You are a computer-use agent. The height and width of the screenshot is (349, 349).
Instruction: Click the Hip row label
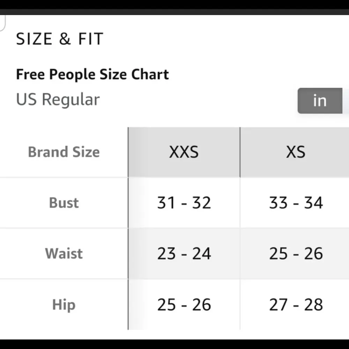coord(64,305)
